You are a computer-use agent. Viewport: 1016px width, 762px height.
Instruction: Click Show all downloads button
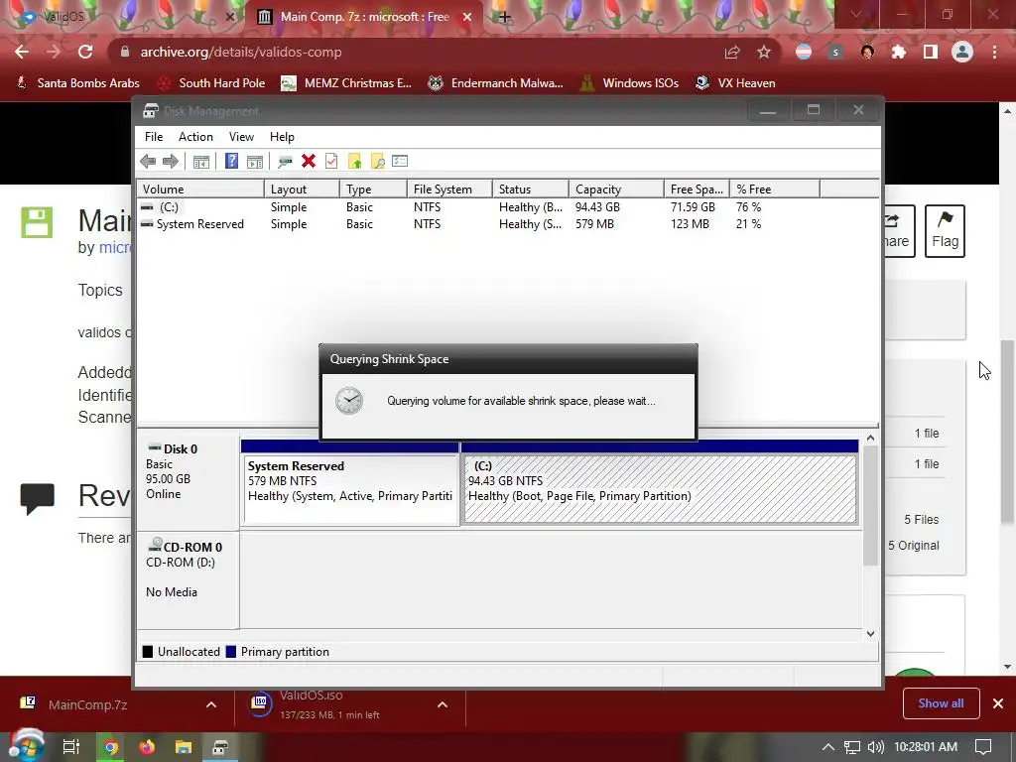pyautogui.click(x=941, y=703)
